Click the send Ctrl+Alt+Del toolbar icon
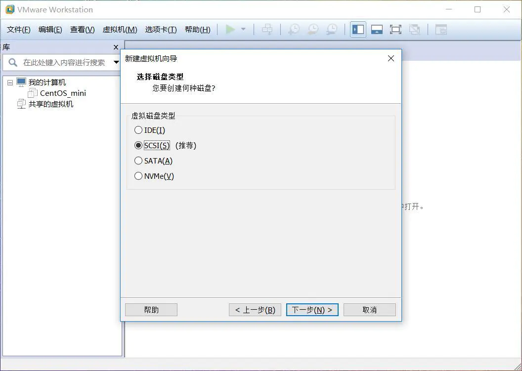 [267, 29]
